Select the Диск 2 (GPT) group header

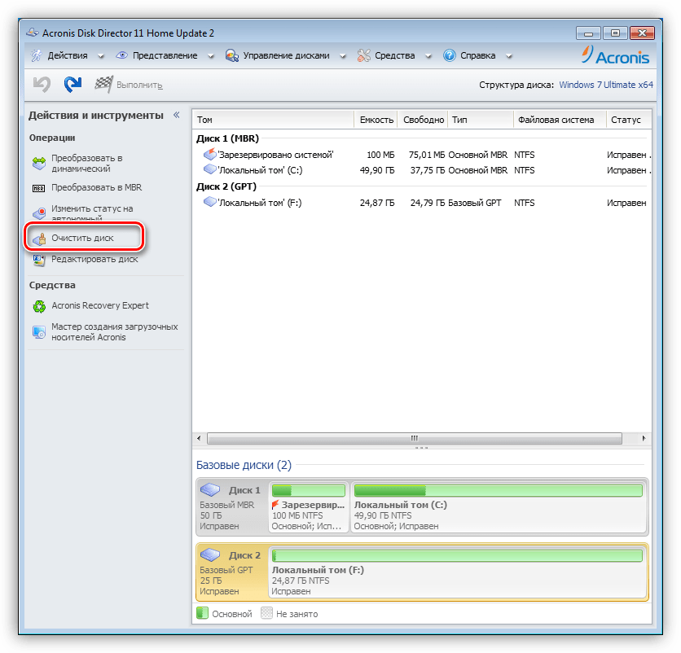pyautogui.click(x=226, y=186)
